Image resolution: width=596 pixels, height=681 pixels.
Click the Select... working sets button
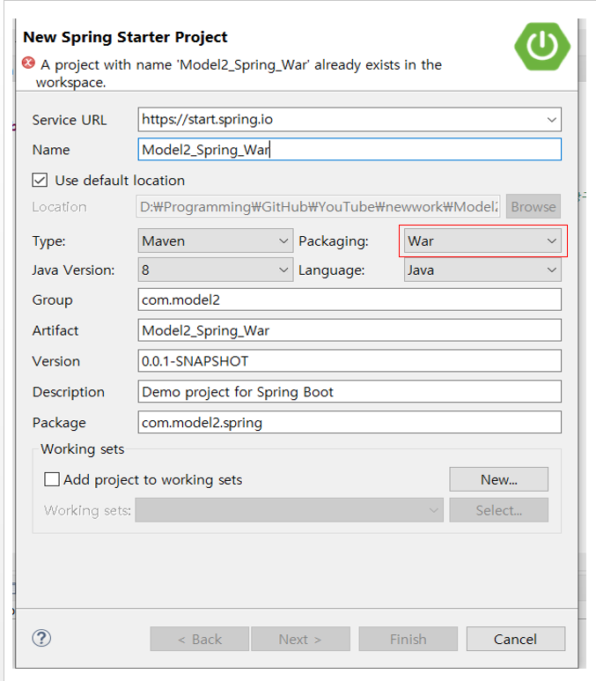click(499, 510)
